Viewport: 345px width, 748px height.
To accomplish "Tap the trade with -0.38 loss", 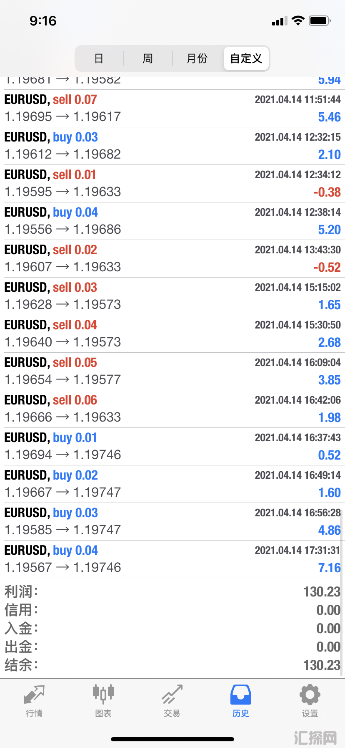I will 172,184.
